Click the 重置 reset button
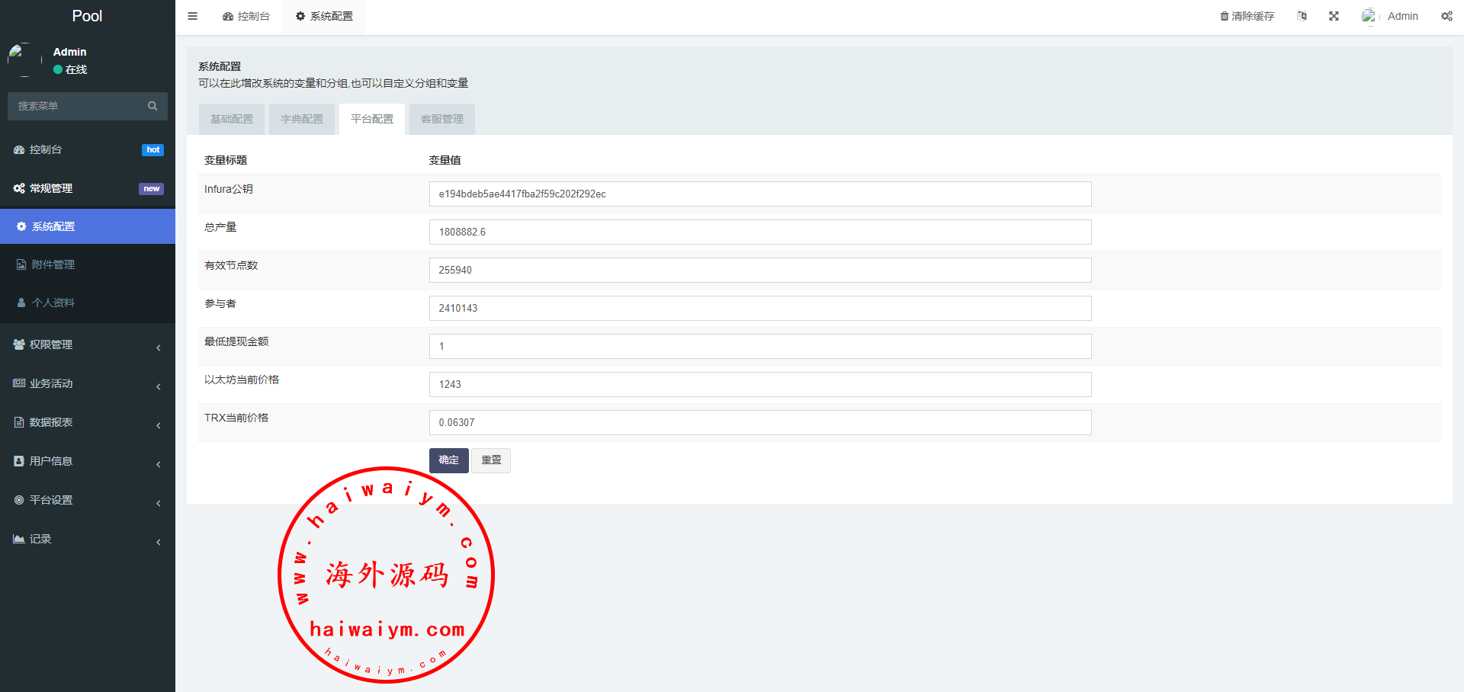 [491, 460]
